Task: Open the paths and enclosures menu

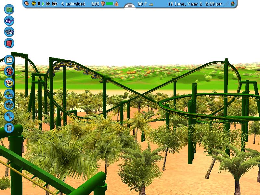Action: pos(9,105)
